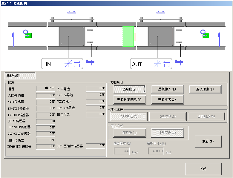Click the 基板搬出 (T) button
Screen dimensions: 233x178
point(205,89)
